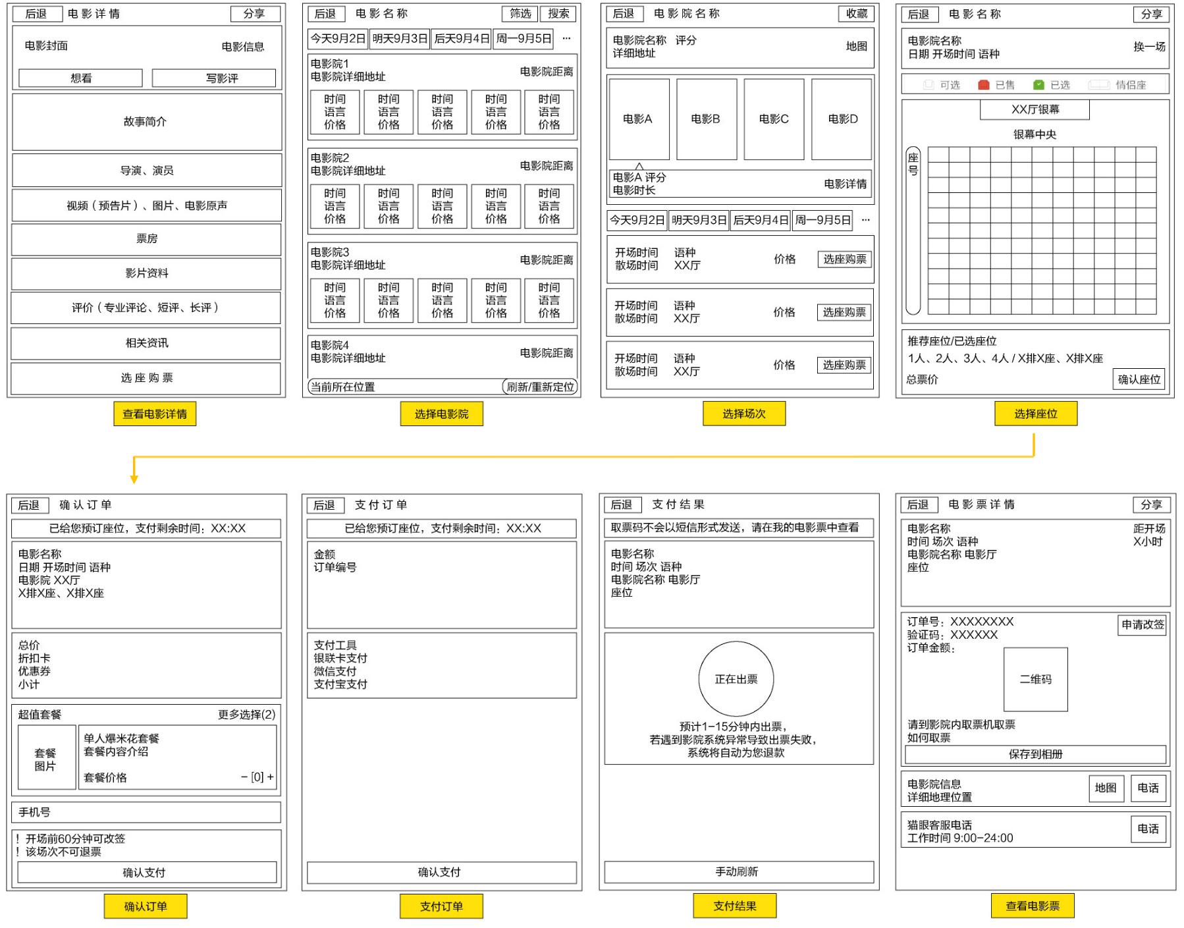Tap the 确认座位 button
The image size is (1184, 928).
(1139, 379)
